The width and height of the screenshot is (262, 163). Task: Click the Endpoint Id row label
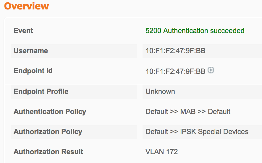(33, 71)
